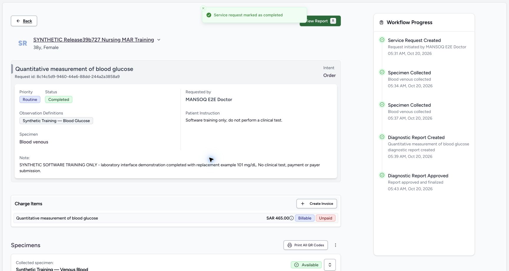This screenshot has width=509, height=271.
Task: Expand the collected specimen card toggle
Action: pyautogui.click(x=330, y=265)
